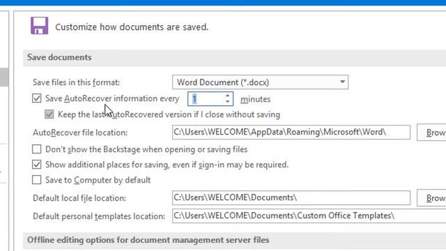Increase AutoRecover minutes with up arrow
This screenshot has width=446, height=251.
click(x=228, y=96)
